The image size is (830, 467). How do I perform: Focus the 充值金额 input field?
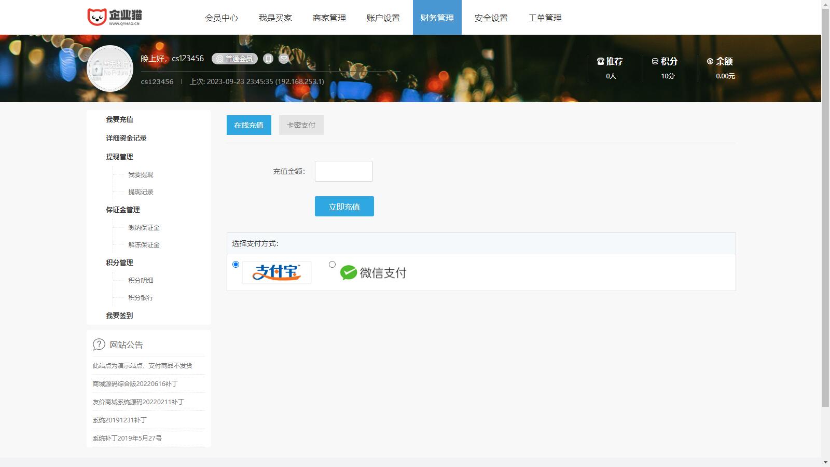coord(343,171)
